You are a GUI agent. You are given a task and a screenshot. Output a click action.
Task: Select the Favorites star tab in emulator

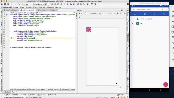135,14
